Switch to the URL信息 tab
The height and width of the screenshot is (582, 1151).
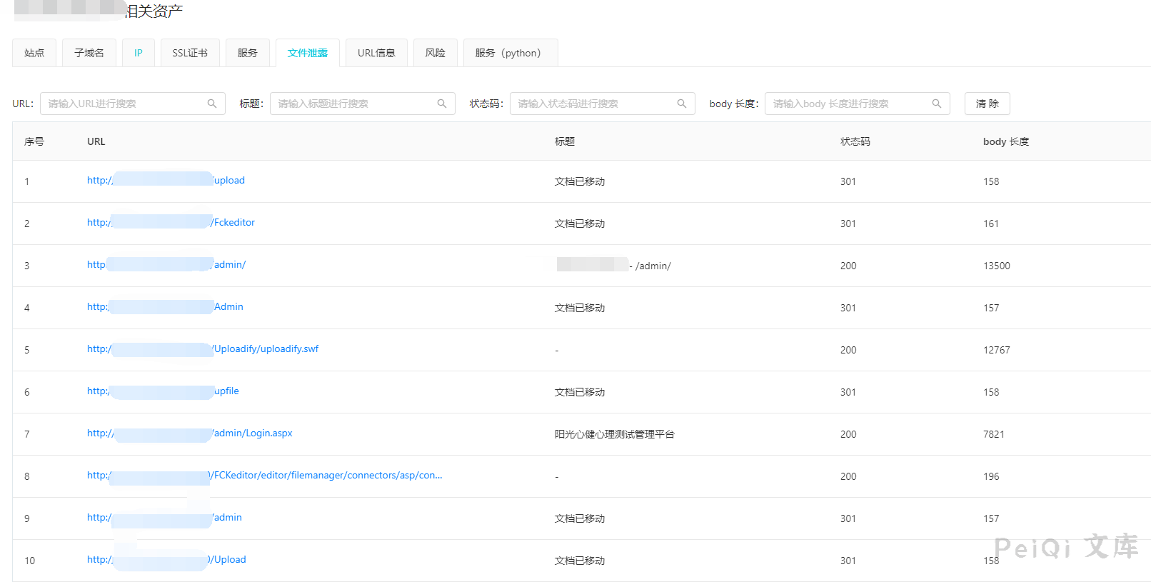[376, 53]
